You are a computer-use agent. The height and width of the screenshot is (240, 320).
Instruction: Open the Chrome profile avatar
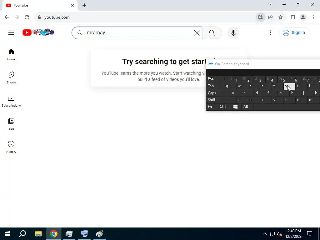(303, 17)
